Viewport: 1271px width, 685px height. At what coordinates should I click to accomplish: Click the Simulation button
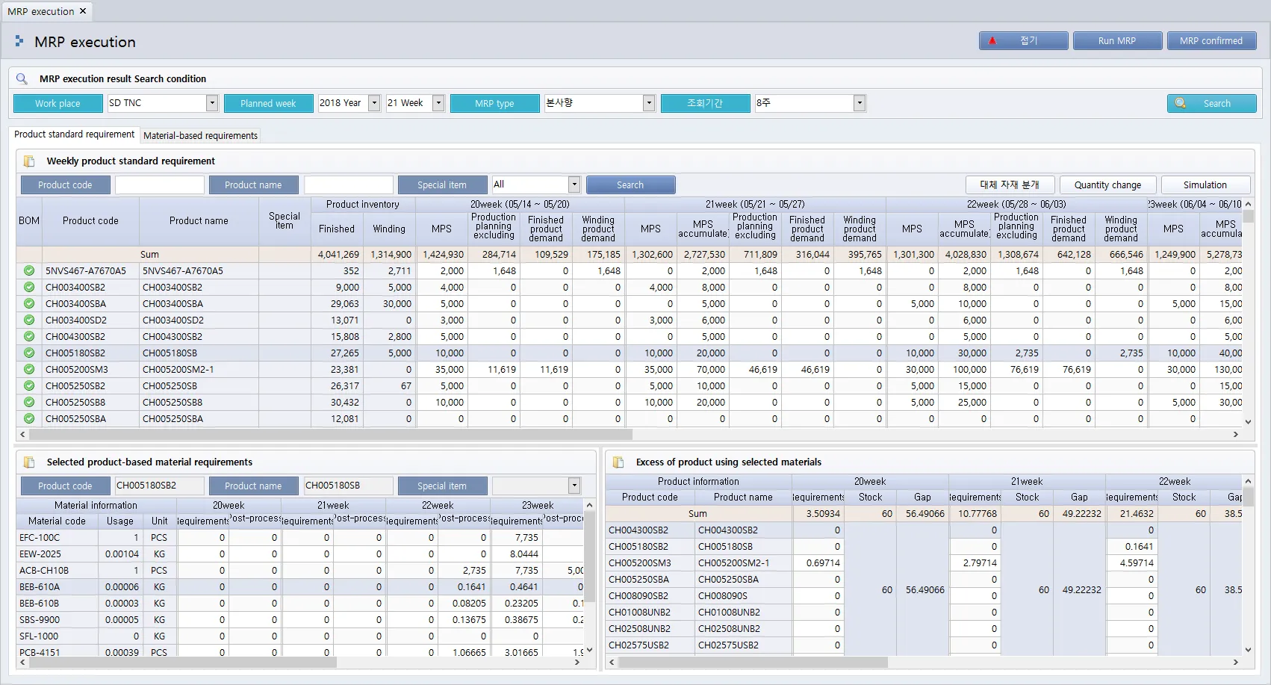click(x=1205, y=185)
